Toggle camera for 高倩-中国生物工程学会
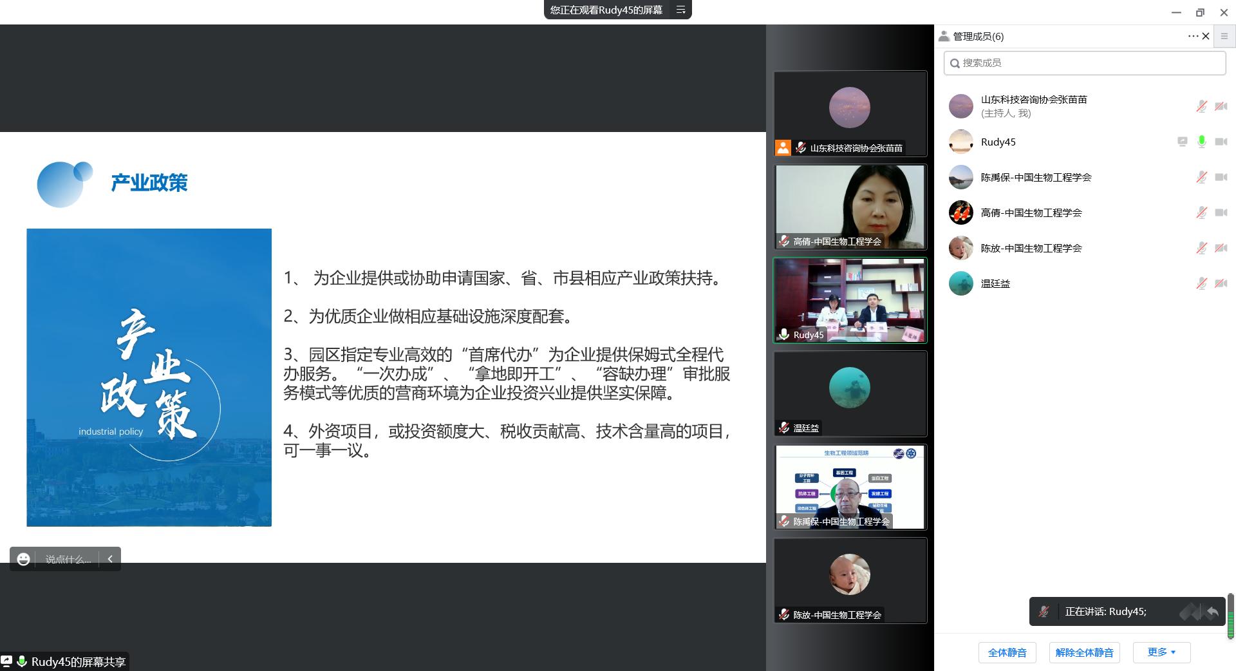 click(x=1221, y=213)
